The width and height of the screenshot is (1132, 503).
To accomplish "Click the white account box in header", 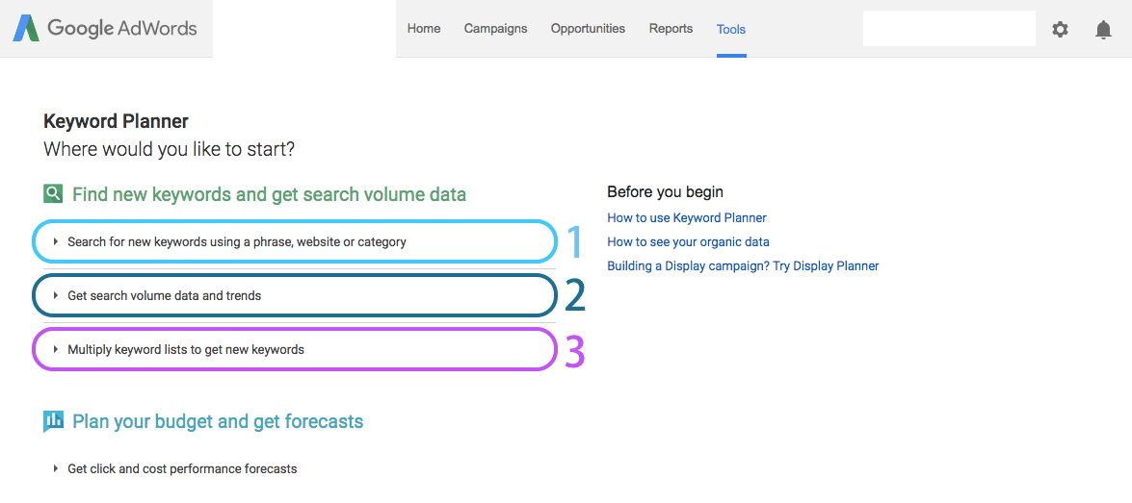I will point(949,29).
